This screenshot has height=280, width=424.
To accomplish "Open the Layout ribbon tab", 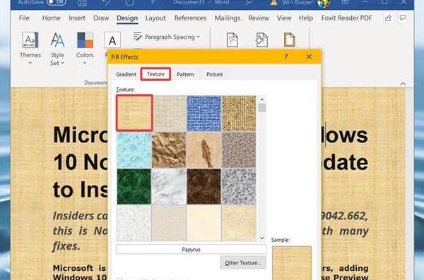I will coord(155,18).
